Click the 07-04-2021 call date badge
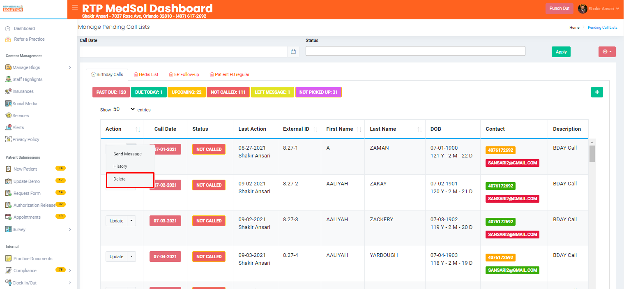 [x=165, y=257]
